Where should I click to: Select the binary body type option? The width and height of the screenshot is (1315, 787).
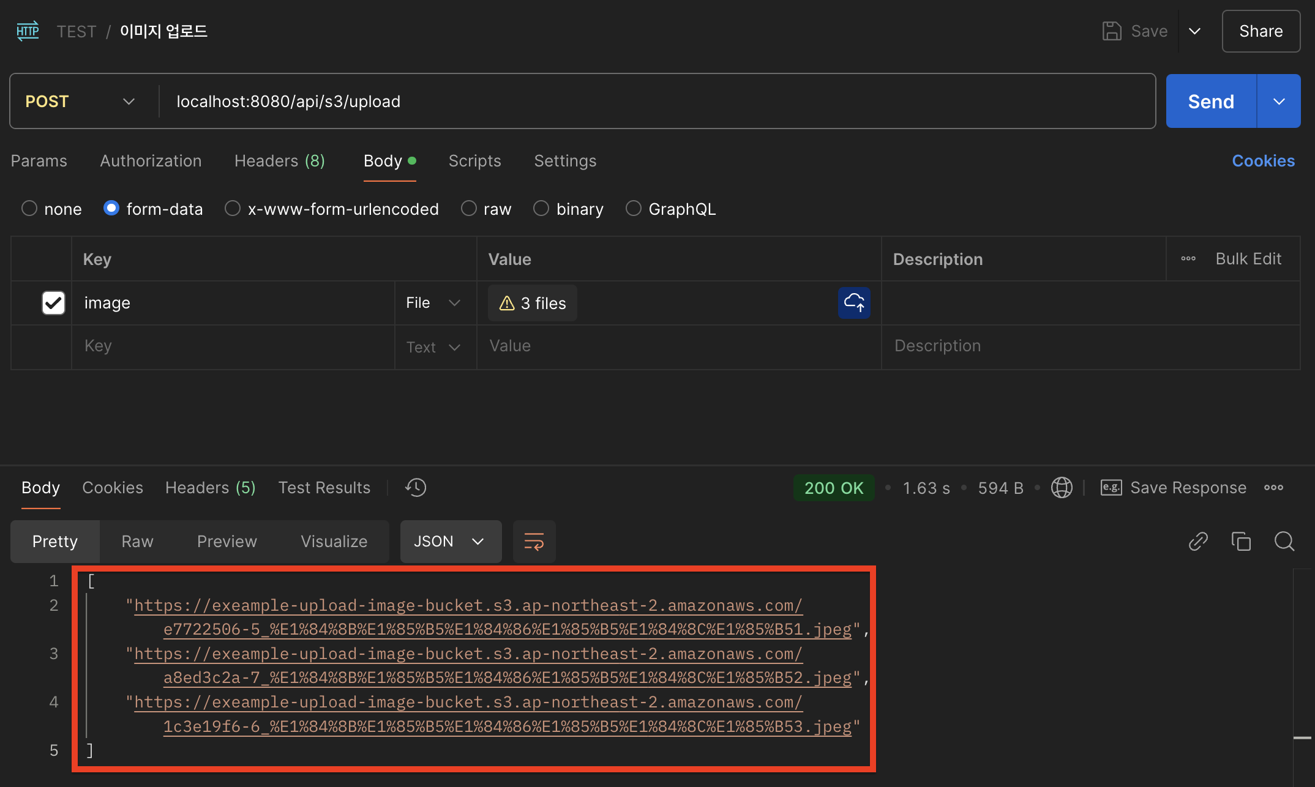(x=541, y=209)
